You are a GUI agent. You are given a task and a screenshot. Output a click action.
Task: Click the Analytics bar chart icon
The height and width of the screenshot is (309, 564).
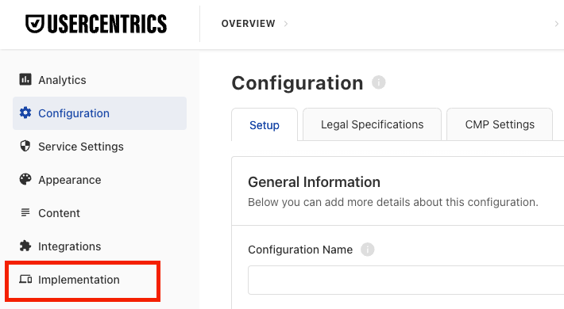[25, 79]
